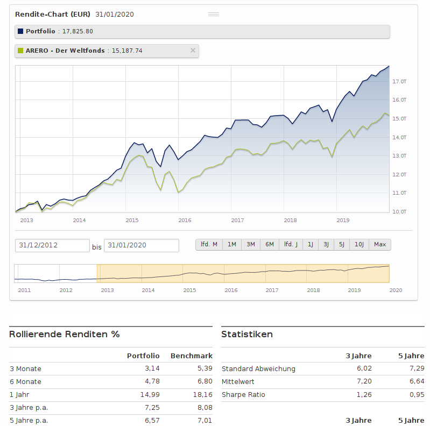
Task: Toggle the ARERO - Der Weltfonds legend entry
Action: point(107,51)
